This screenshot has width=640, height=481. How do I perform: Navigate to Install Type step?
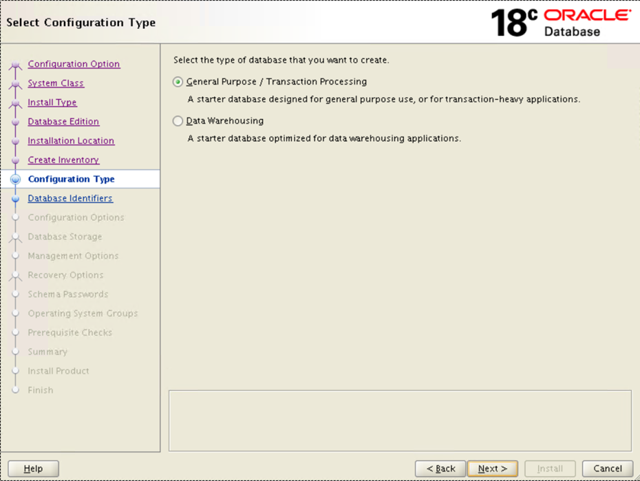point(52,103)
